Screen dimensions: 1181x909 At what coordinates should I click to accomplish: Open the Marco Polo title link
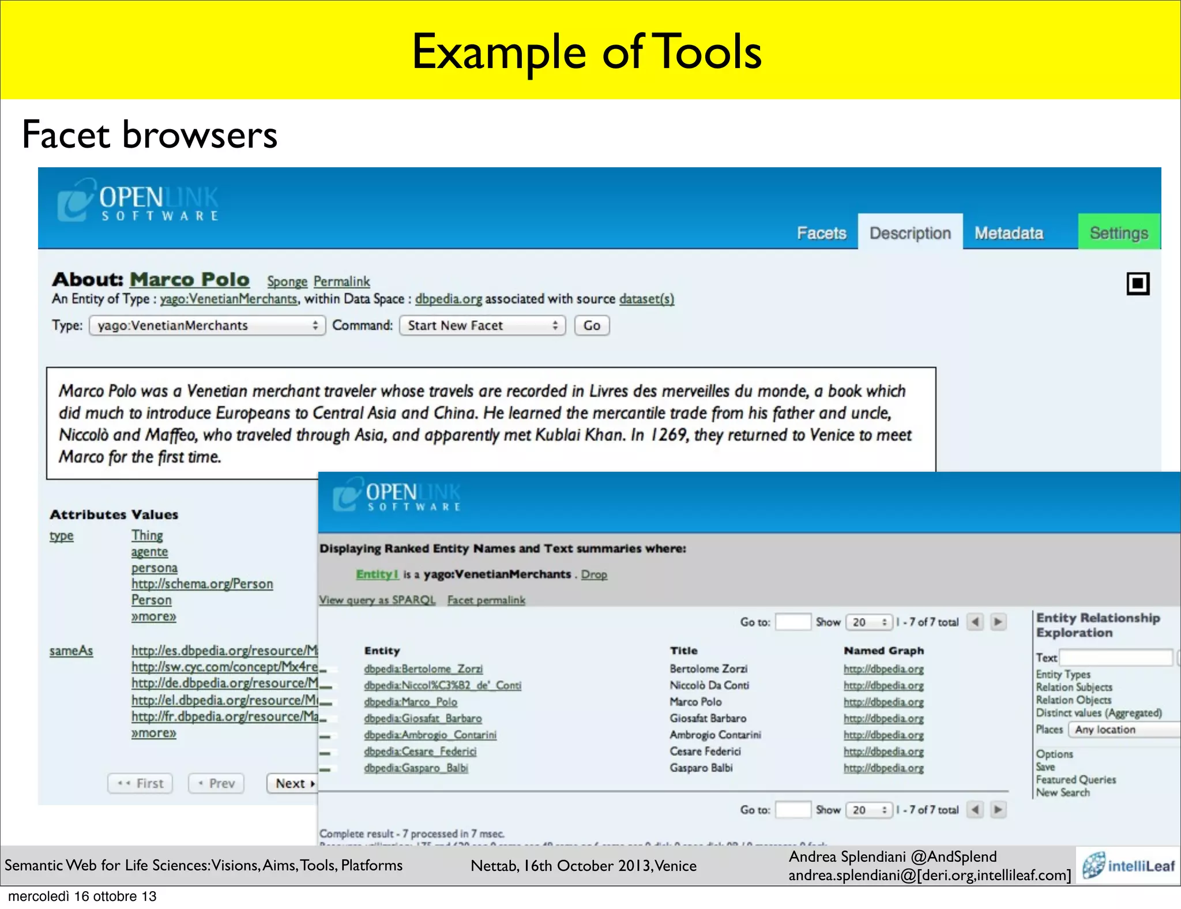click(x=190, y=279)
